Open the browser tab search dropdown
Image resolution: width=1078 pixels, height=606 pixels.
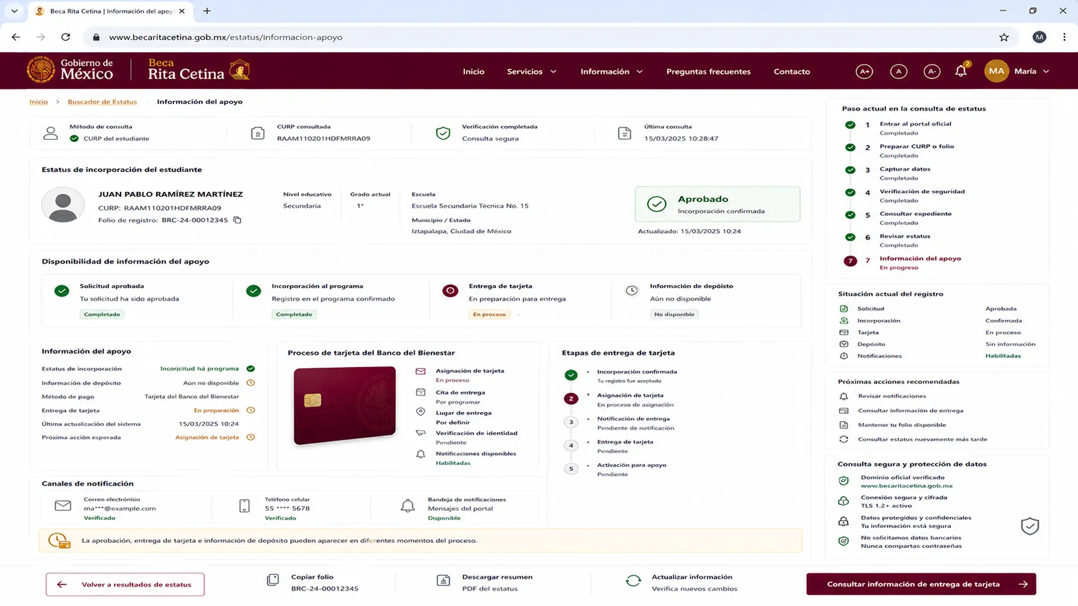click(14, 11)
